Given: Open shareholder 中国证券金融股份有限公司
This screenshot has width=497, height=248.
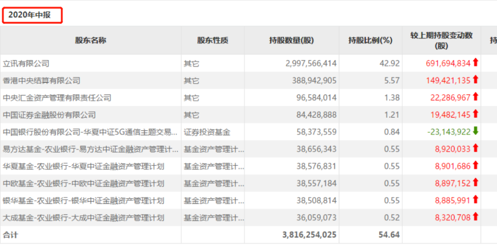Looking at the screenshot, I should tap(49, 115).
